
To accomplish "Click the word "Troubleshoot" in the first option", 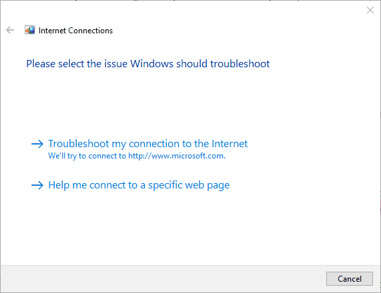I will (x=79, y=144).
